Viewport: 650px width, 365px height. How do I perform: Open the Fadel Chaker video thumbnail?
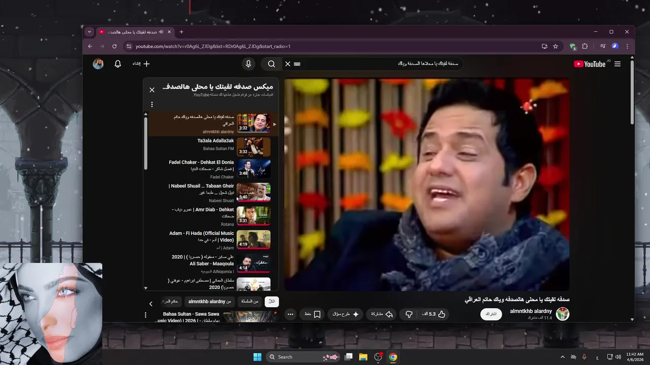tap(253, 169)
